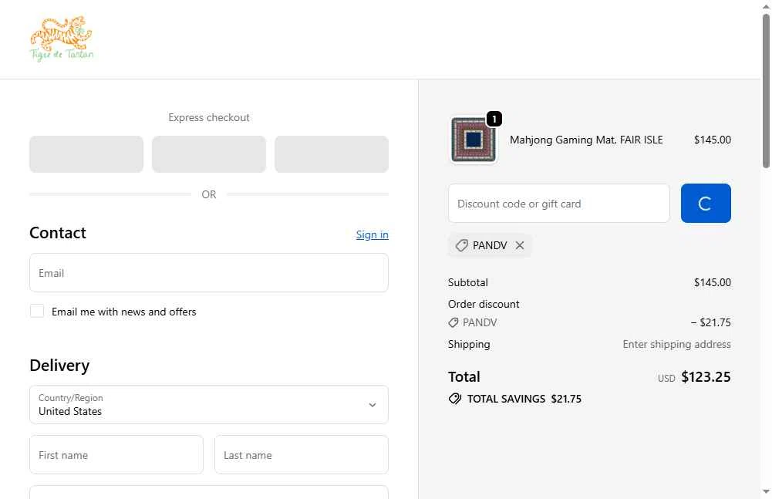Click the first Express checkout button
Image resolution: width=772 pixels, height=499 pixels.
[x=86, y=154]
